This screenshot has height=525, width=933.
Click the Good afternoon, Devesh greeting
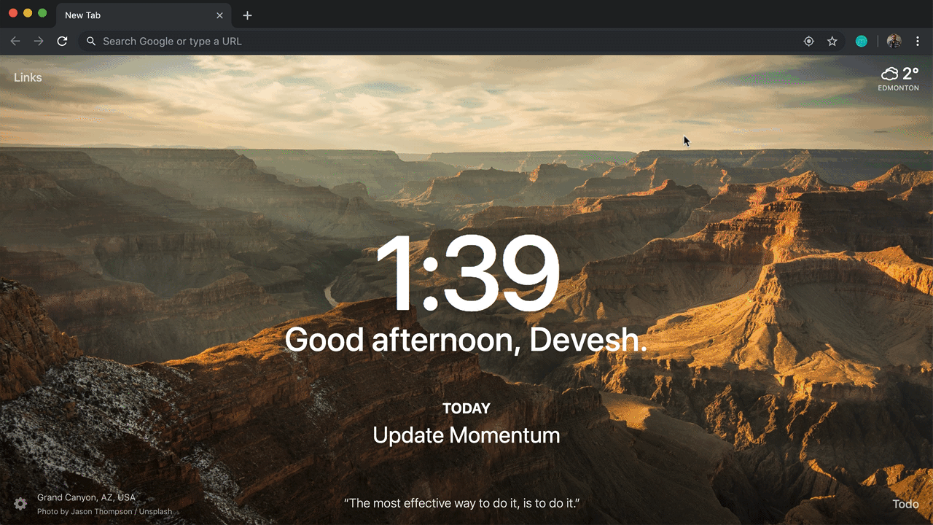tap(466, 340)
